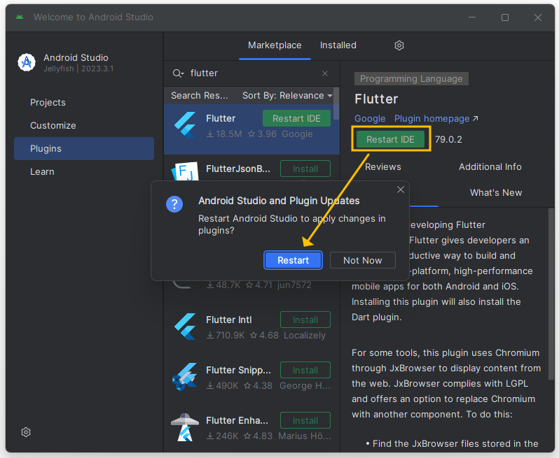Open the Additional Info tab
The image size is (559, 458).
(x=490, y=167)
